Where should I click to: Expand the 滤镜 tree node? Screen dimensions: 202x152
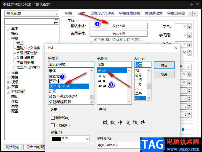coord(8,78)
